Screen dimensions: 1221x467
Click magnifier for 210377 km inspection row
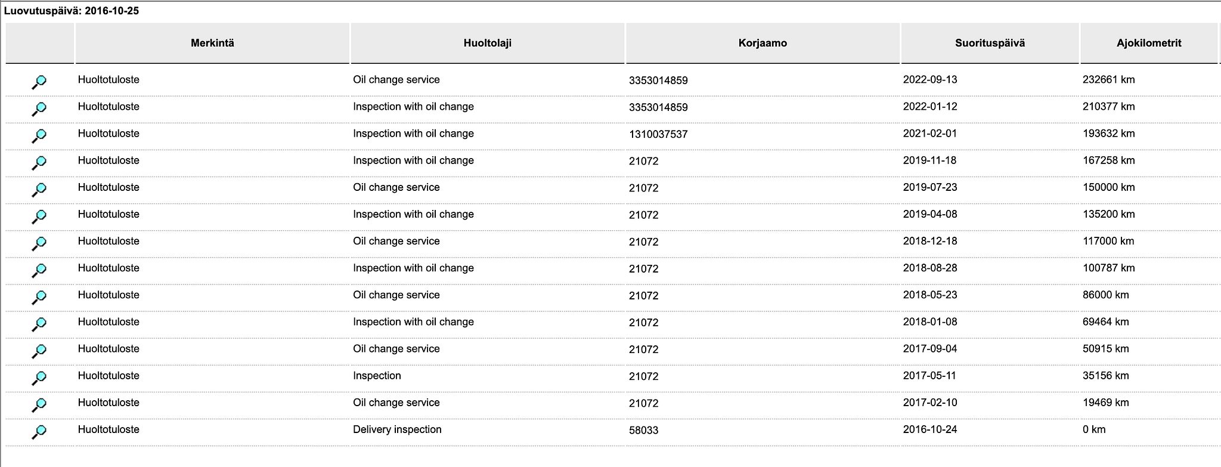pyautogui.click(x=39, y=109)
